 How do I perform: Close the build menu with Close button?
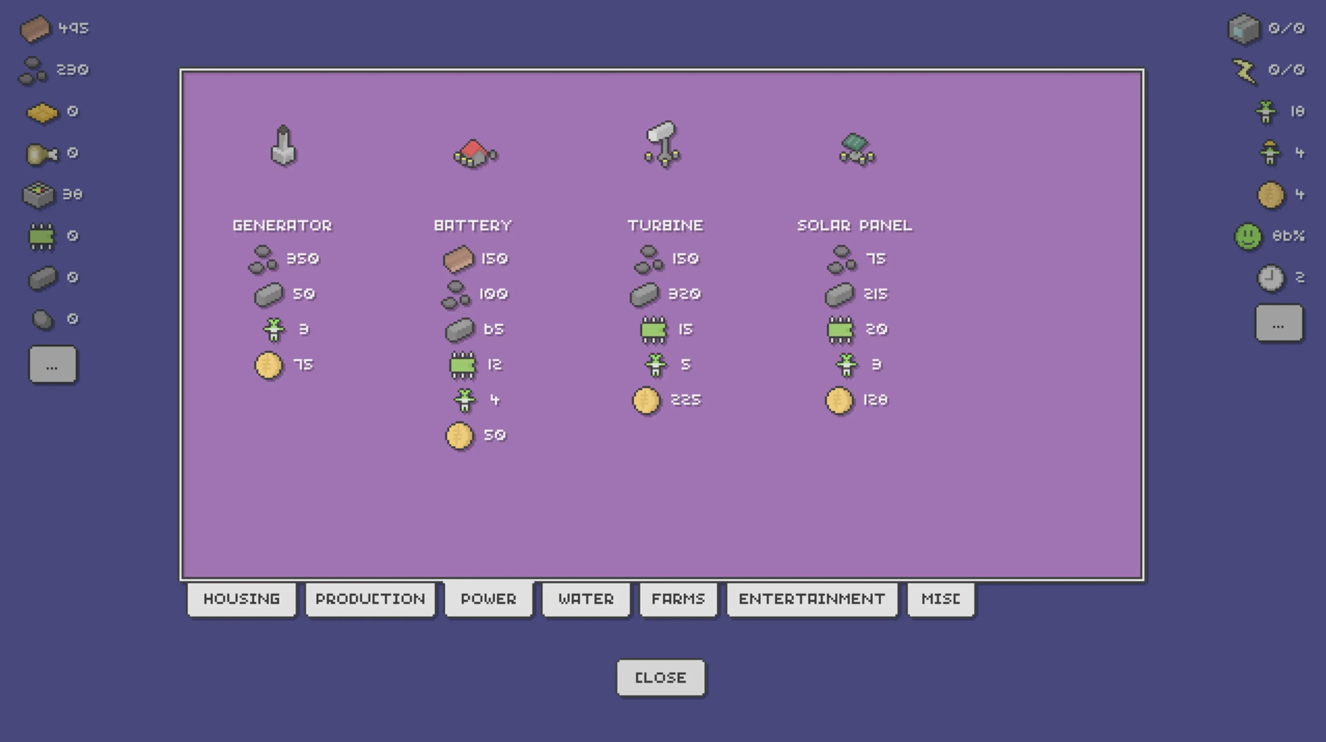pos(661,678)
